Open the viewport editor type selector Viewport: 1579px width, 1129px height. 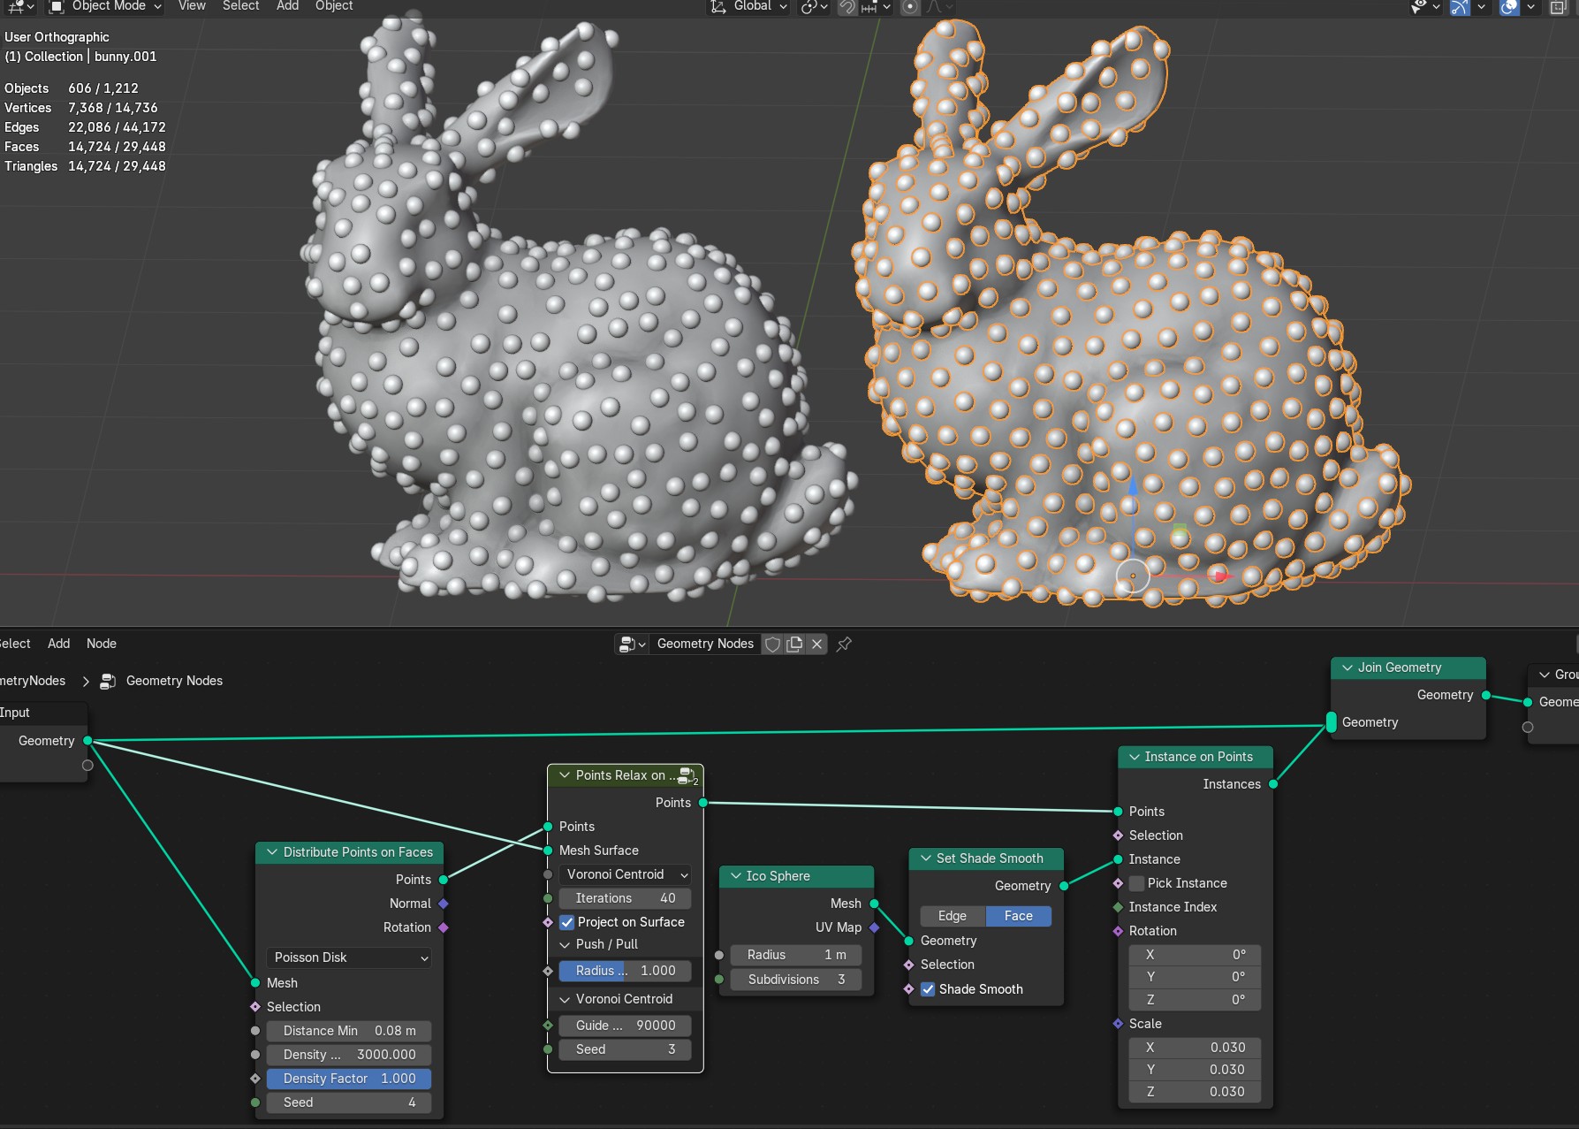point(20,6)
